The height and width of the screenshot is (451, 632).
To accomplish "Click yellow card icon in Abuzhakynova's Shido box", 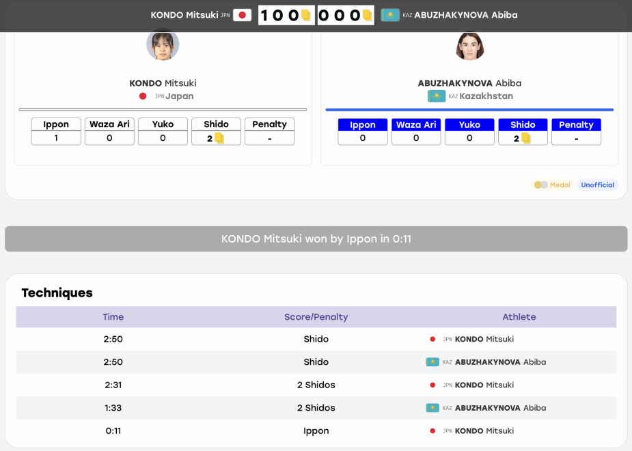I will click(x=525, y=138).
